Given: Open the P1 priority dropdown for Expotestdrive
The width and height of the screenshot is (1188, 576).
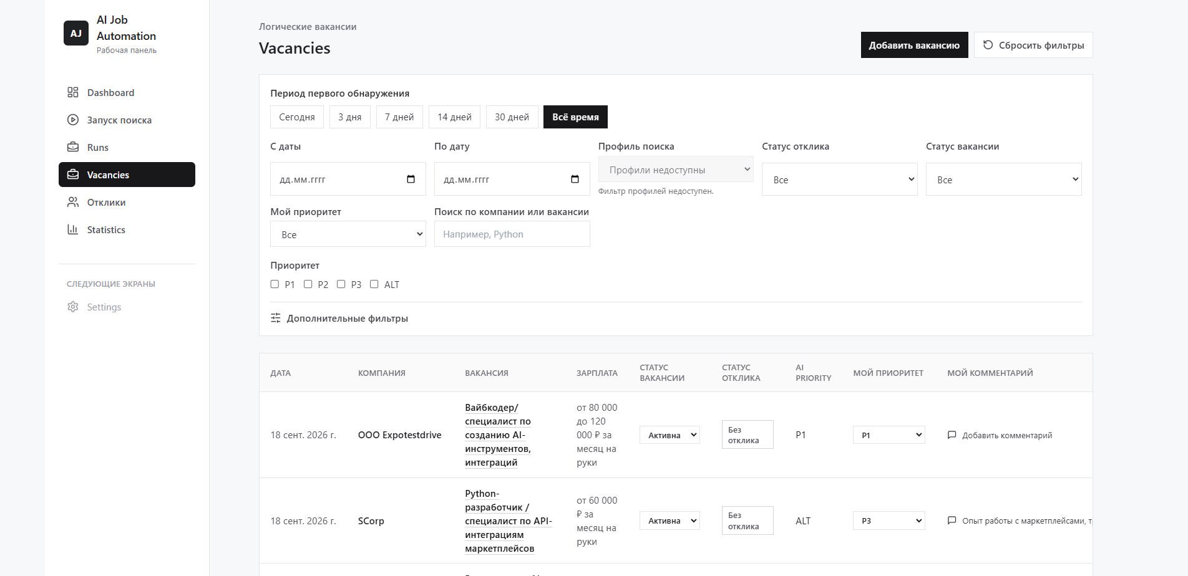Looking at the screenshot, I should (x=889, y=435).
